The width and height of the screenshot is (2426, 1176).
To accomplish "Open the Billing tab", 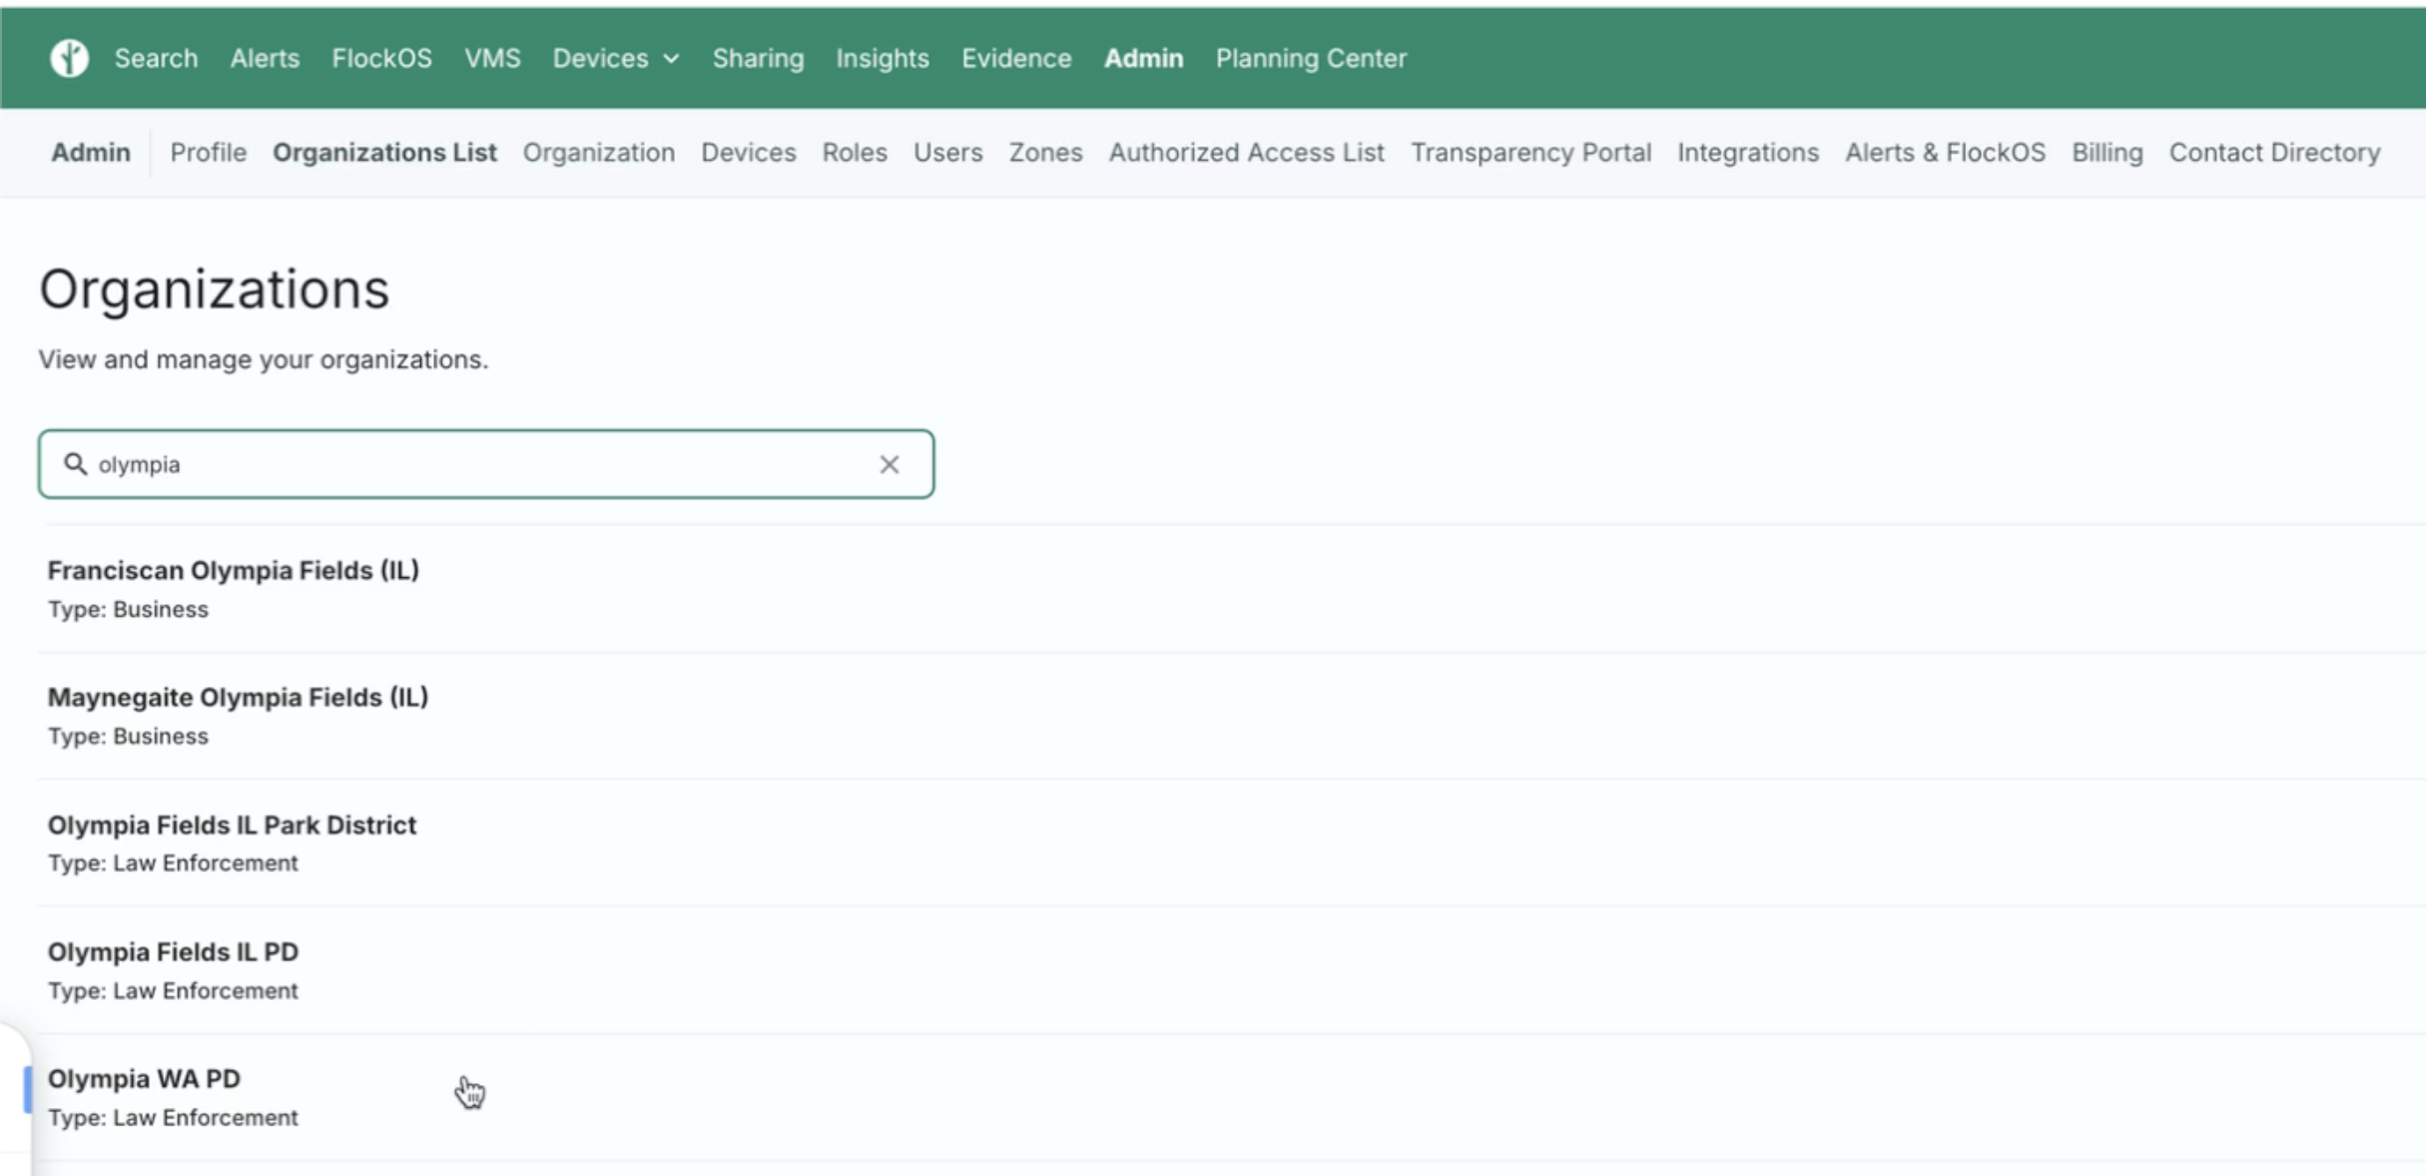I will (2107, 152).
